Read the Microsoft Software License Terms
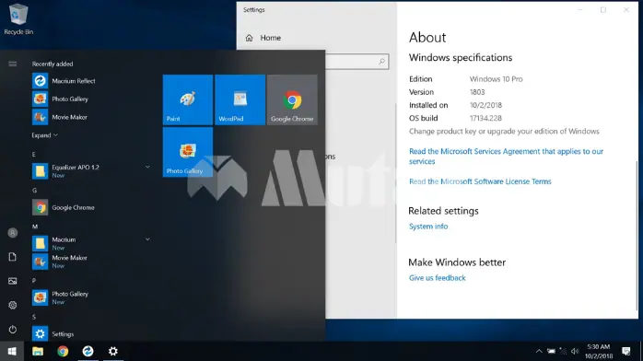 point(480,181)
